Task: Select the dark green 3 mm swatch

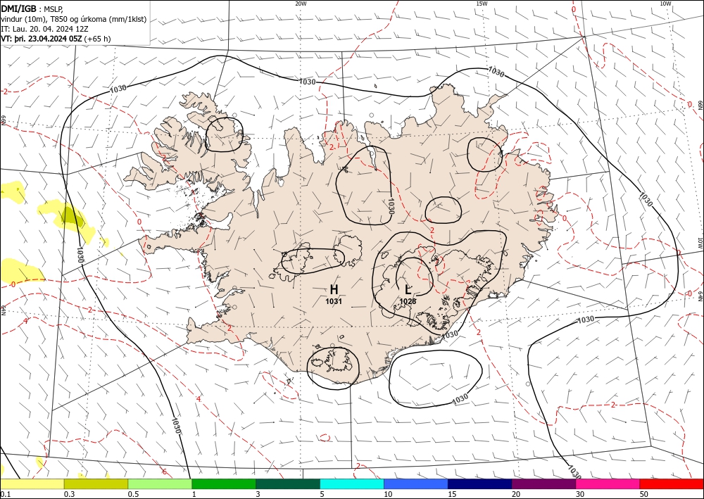Action: point(288,484)
